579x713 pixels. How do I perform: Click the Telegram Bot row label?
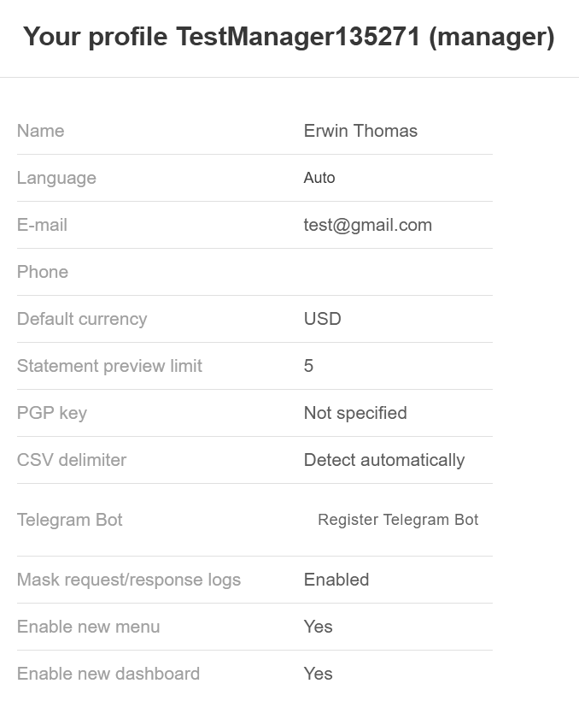[x=69, y=520]
